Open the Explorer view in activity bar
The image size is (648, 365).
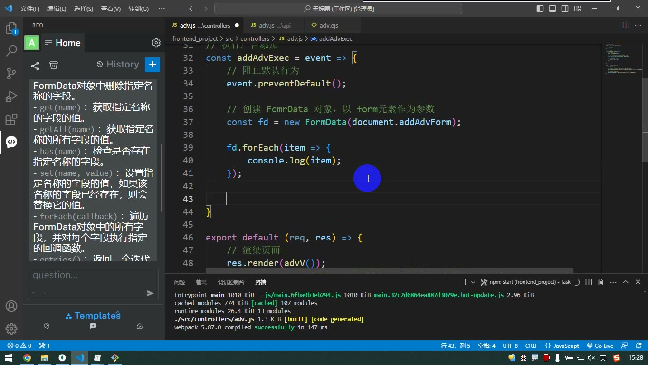click(11, 29)
